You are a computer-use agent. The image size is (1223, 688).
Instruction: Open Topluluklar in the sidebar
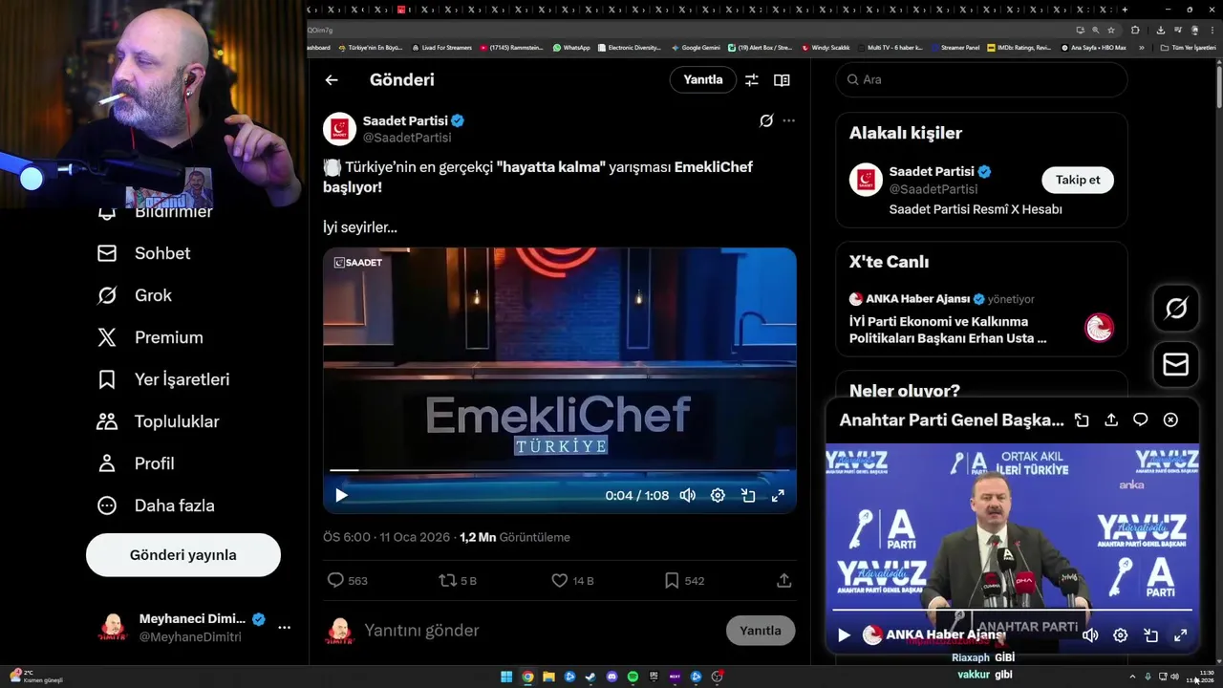coord(158,421)
